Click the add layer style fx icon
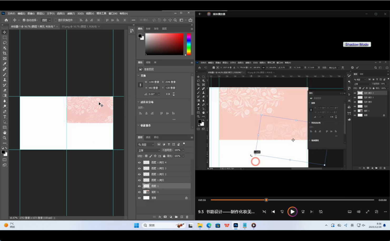390x241 pixels. coord(160,217)
